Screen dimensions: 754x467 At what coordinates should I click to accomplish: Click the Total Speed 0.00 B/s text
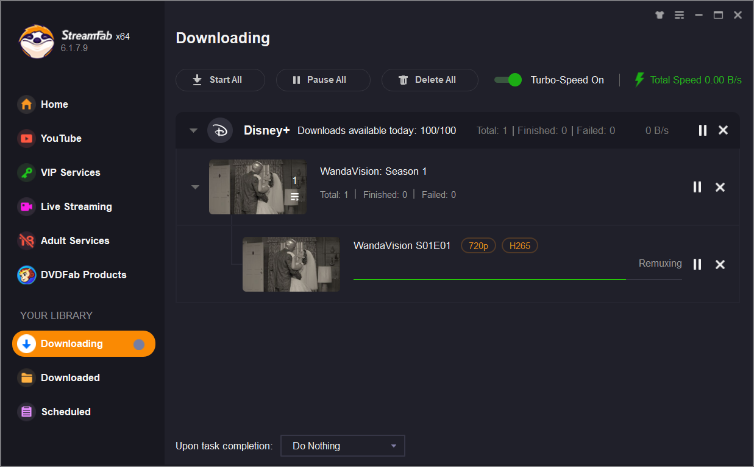pos(695,80)
